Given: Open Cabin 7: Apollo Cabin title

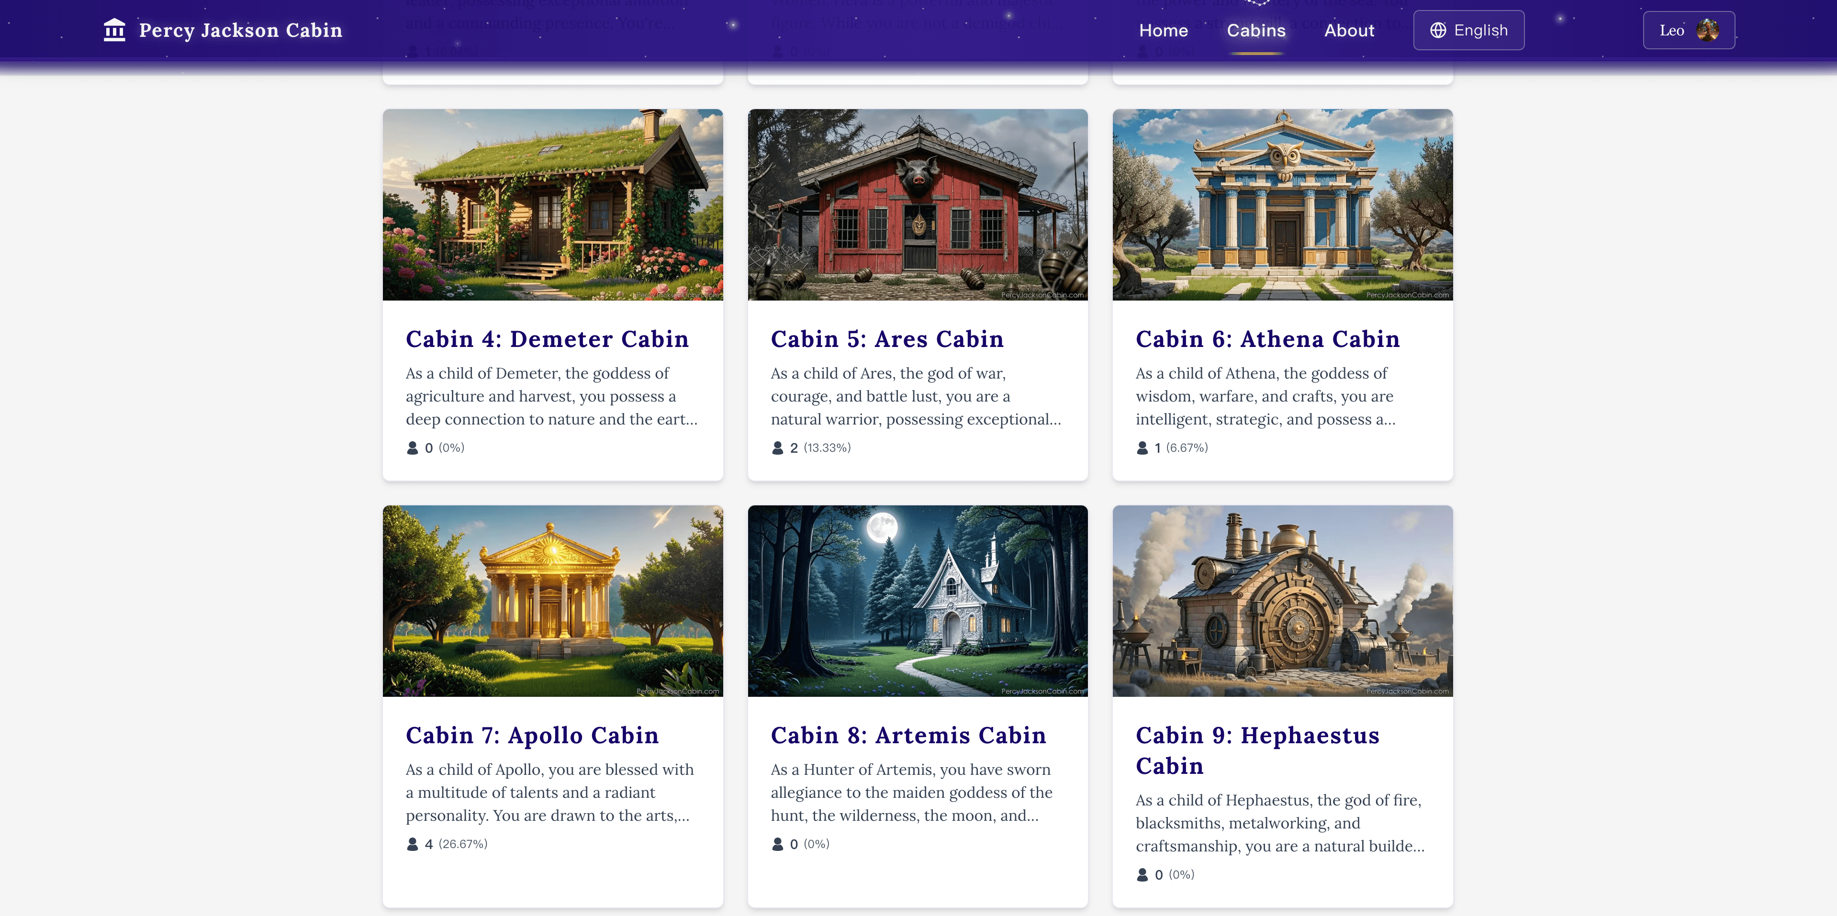Looking at the screenshot, I should point(532,736).
